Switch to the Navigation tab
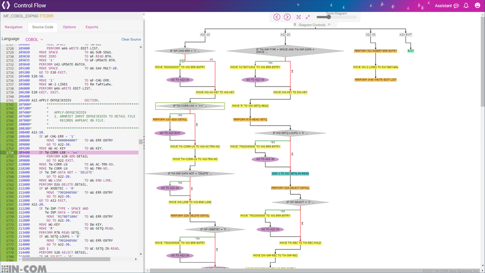The image size is (485, 273). click(x=14, y=27)
